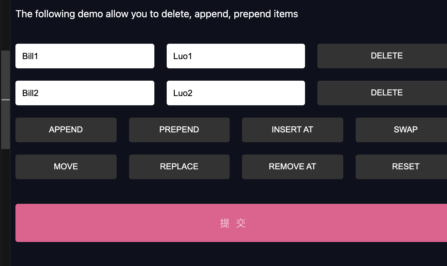Select the Bill2 input field
The image size is (447, 266).
(85, 93)
